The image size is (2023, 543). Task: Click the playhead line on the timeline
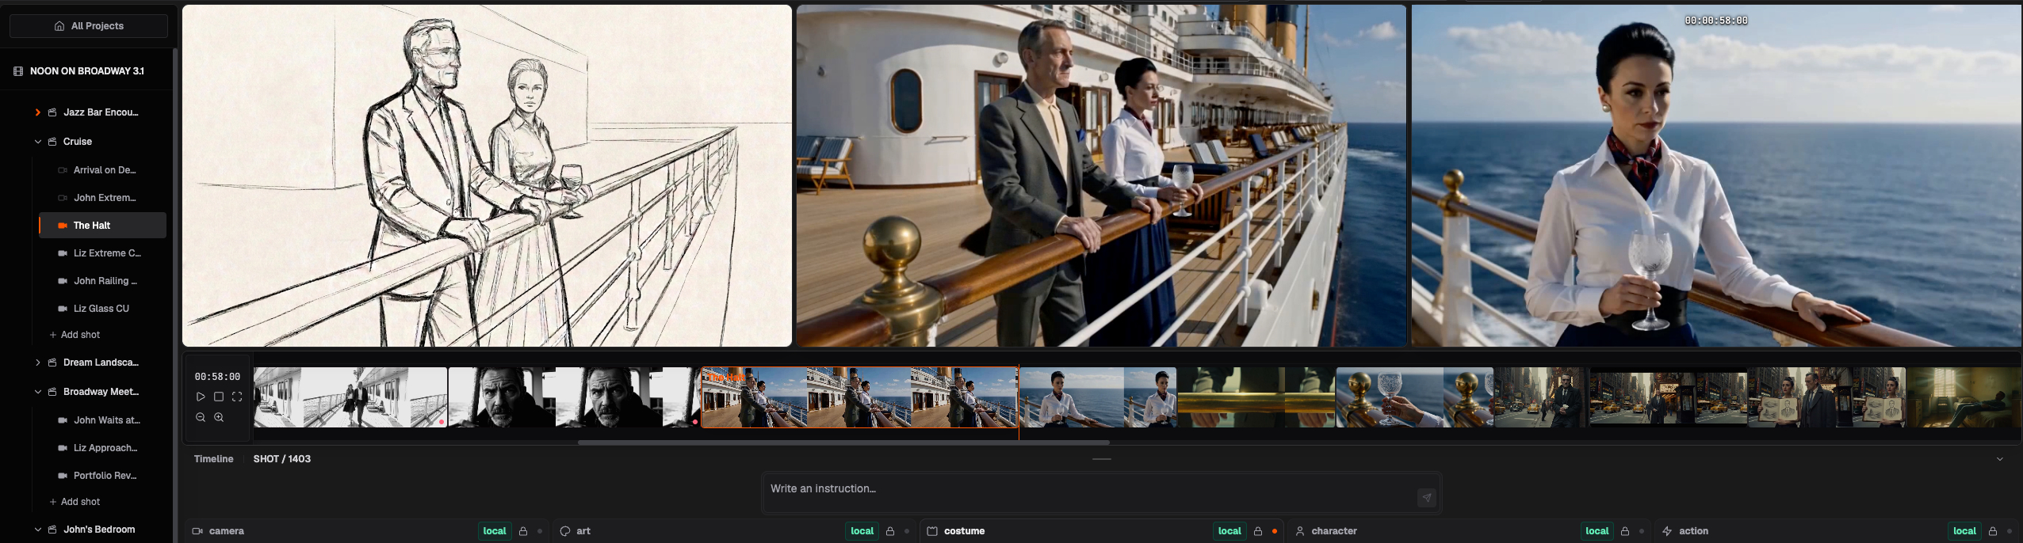pos(1019,401)
